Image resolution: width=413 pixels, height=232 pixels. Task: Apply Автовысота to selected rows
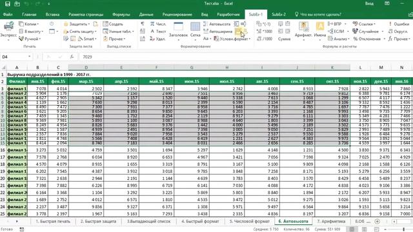(217, 24)
